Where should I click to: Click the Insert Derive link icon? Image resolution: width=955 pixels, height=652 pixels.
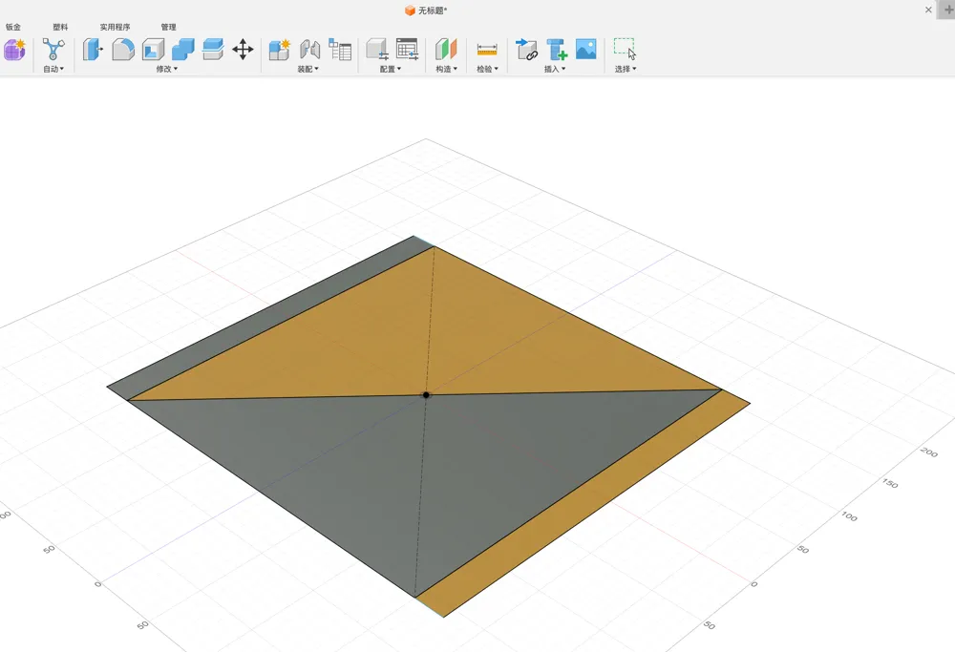[x=526, y=50]
